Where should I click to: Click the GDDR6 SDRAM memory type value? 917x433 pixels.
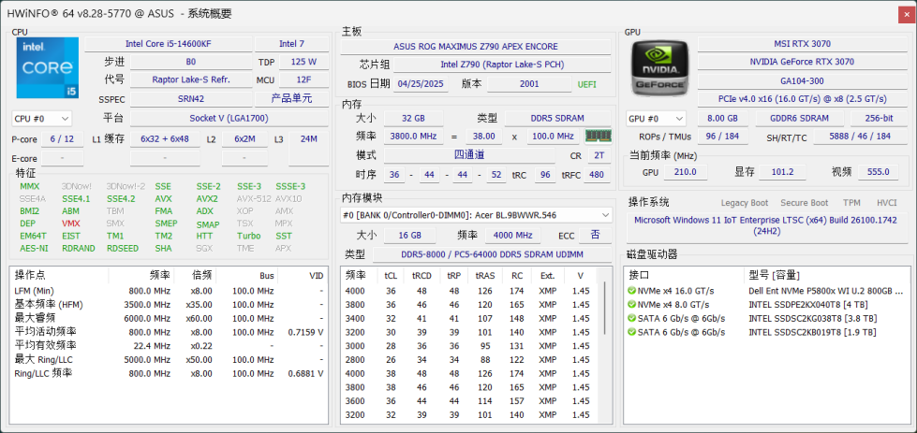click(800, 119)
